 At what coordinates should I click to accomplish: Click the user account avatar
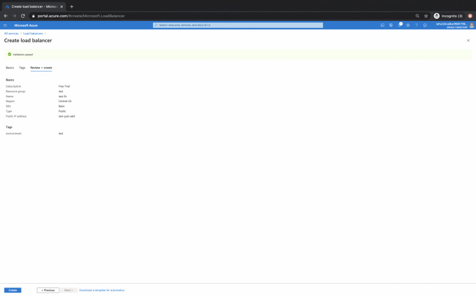tap(472, 25)
